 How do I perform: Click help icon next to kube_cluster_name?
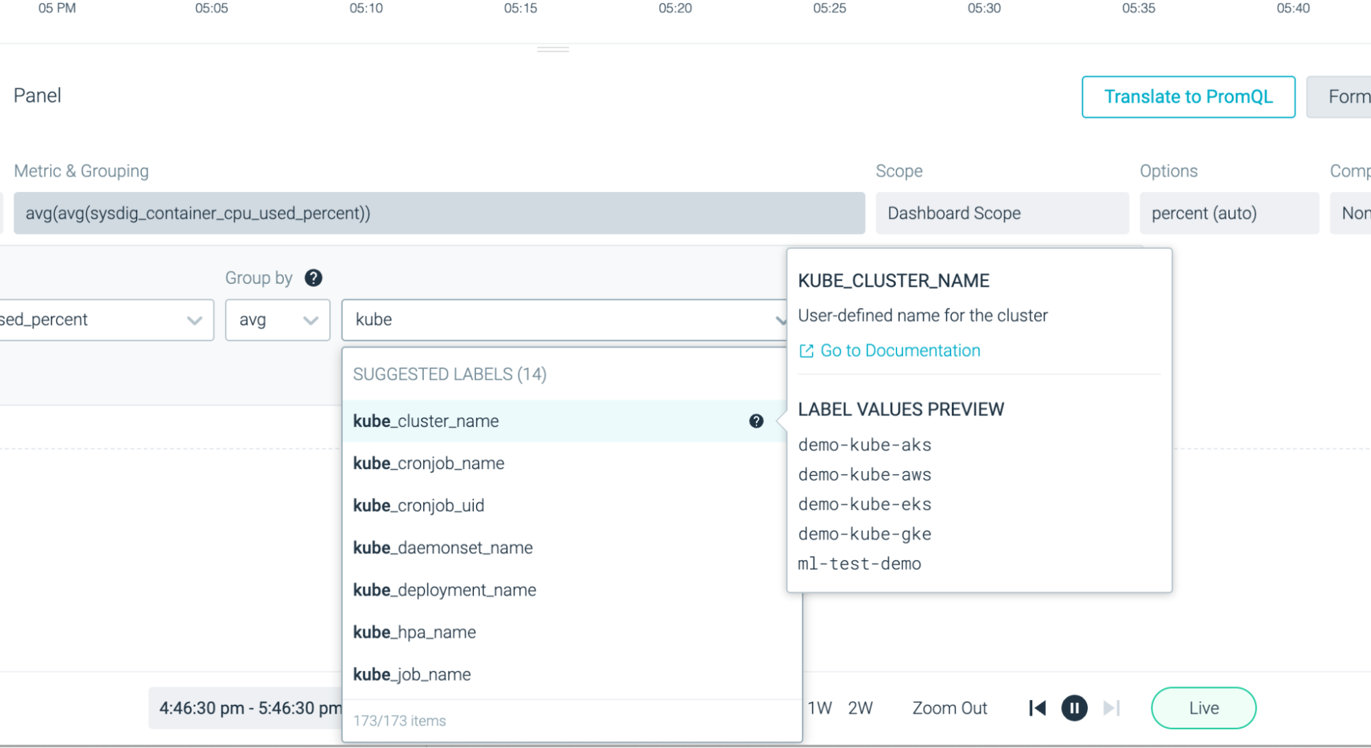pos(756,421)
